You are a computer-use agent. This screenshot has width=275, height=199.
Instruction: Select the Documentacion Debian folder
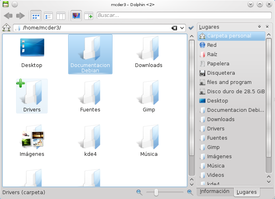pos(90,54)
